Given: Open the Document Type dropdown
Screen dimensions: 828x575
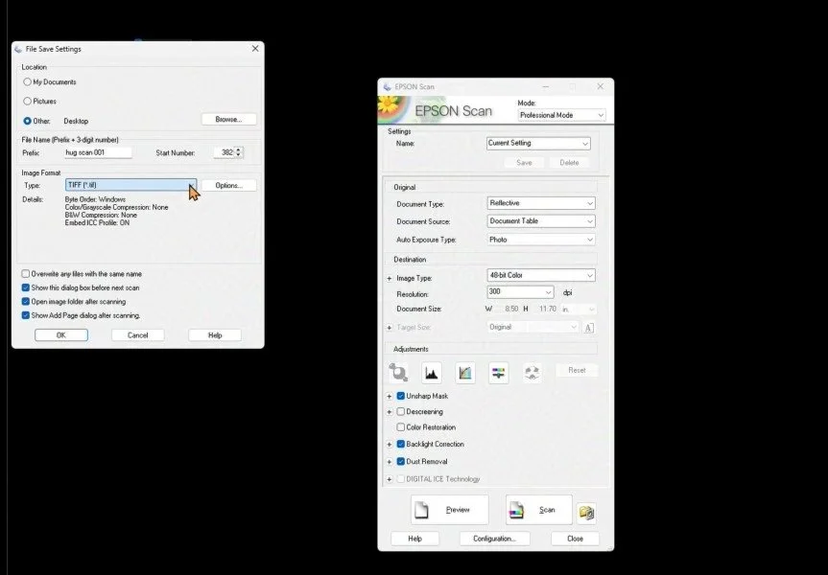Looking at the screenshot, I should point(541,203).
